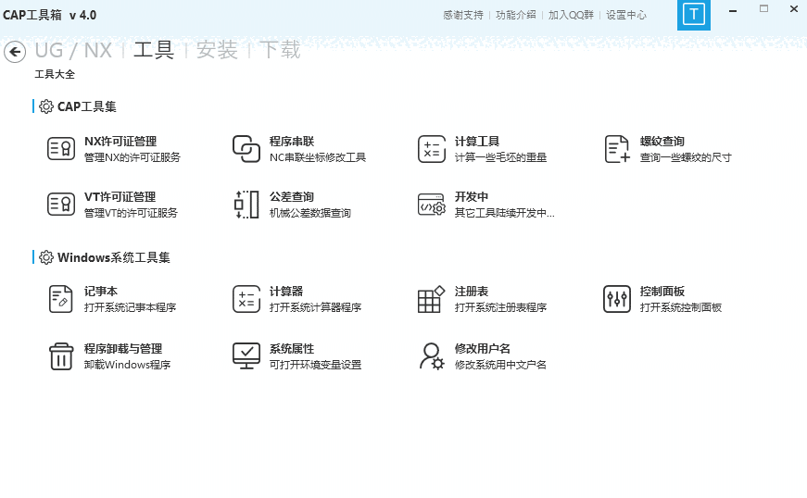Click the 工具大全 subtitle text
Screen dimensions: 807x498
[55, 75]
